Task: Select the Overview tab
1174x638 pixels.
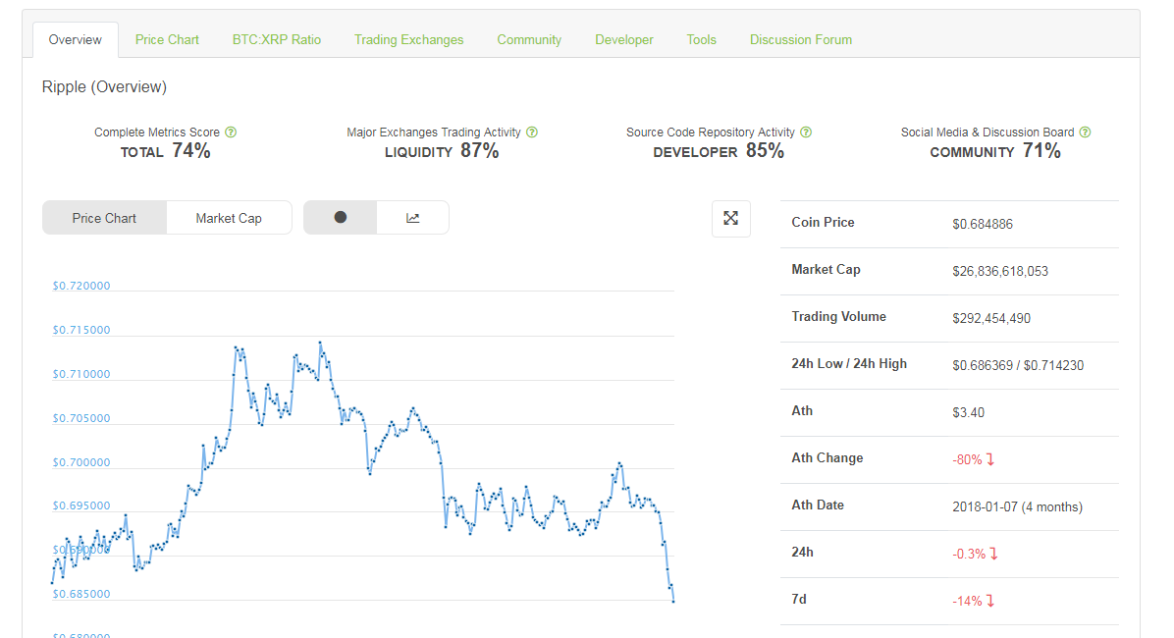Action: [x=75, y=39]
